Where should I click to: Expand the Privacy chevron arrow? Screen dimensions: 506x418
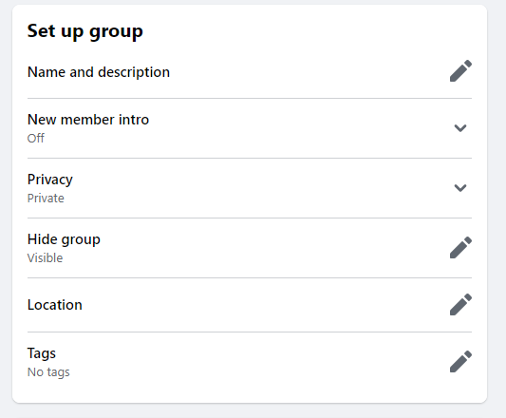click(x=460, y=188)
